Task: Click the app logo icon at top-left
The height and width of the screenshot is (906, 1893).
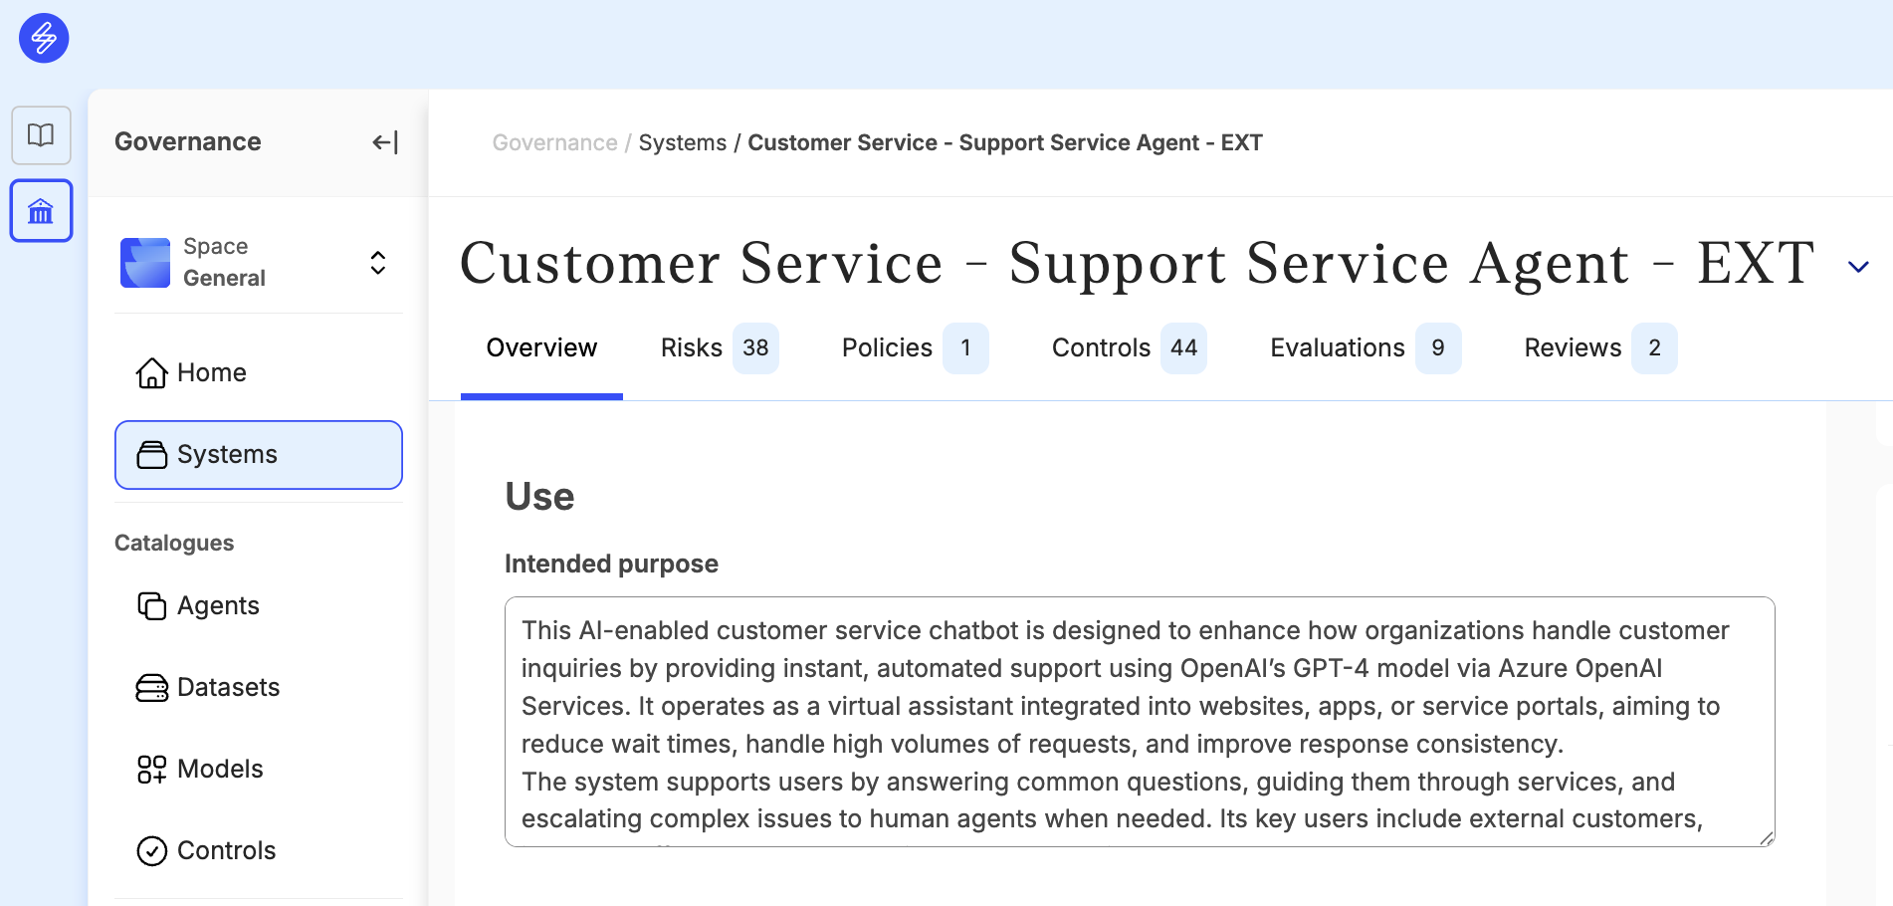Action: pyautogui.click(x=44, y=38)
